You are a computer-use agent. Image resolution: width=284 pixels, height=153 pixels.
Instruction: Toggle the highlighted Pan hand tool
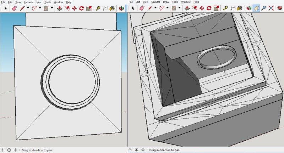pos(256,8)
